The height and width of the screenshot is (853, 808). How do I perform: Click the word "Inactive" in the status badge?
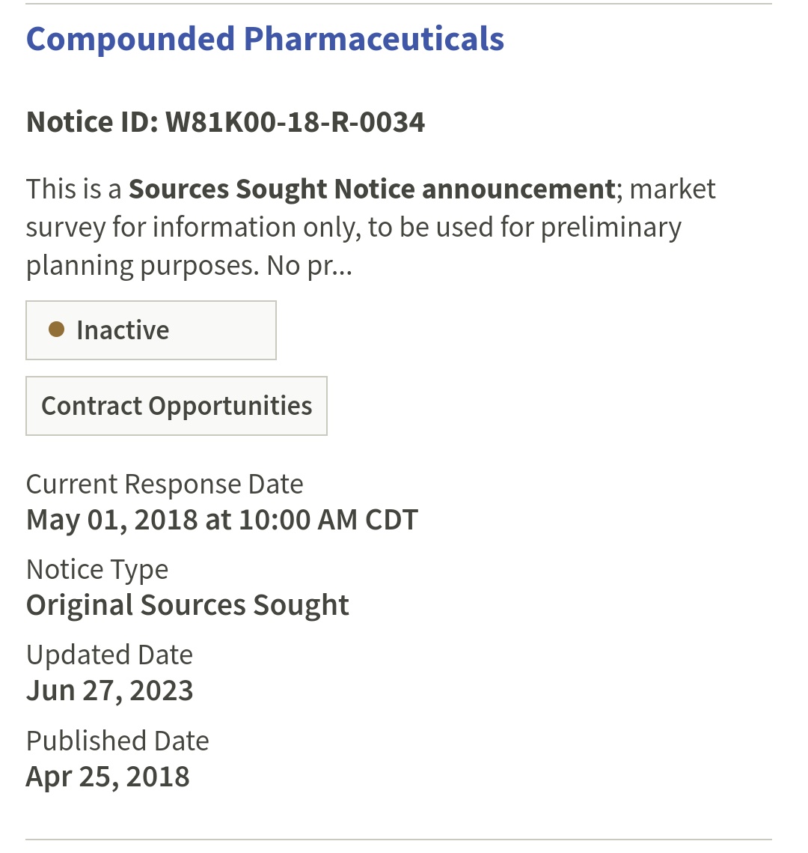click(x=123, y=330)
